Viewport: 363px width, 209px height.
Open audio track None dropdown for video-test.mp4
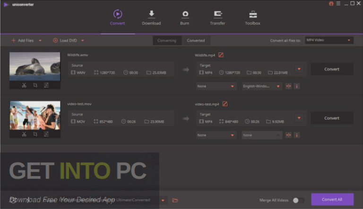point(262,135)
